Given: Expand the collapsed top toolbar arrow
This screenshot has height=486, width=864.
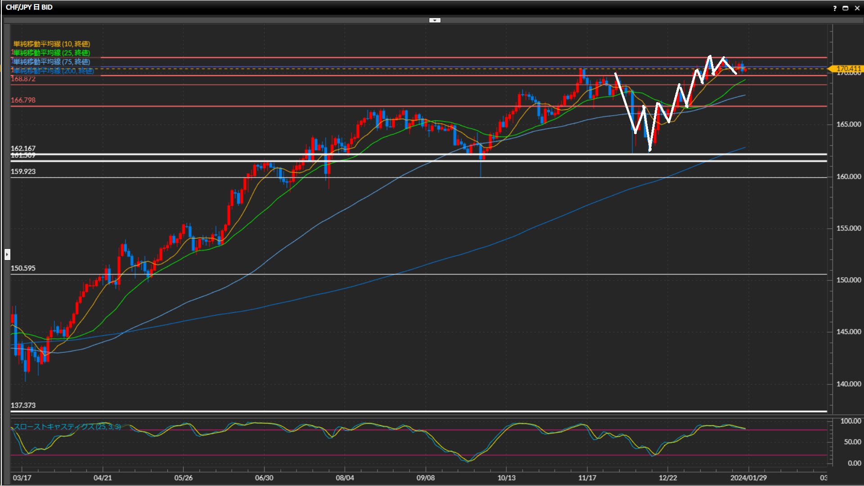Looking at the screenshot, I should click(x=435, y=20).
